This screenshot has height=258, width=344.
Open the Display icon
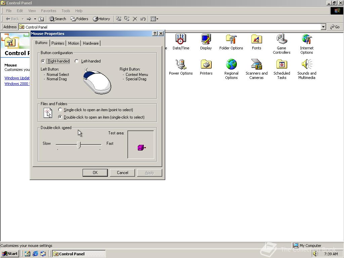tap(206, 42)
